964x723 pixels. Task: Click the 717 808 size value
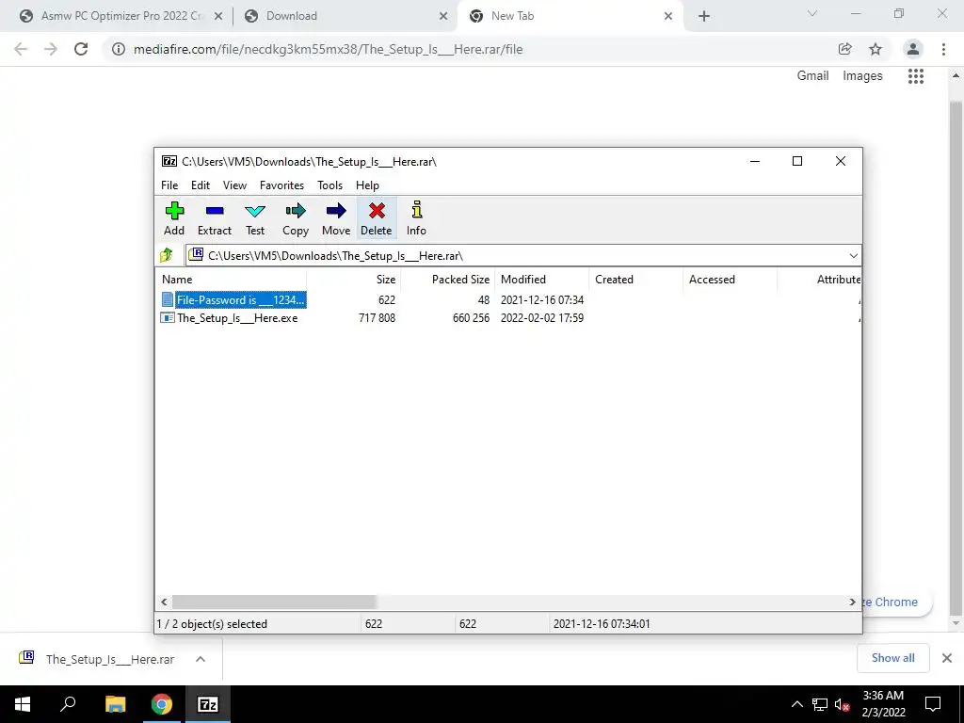point(377,318)
